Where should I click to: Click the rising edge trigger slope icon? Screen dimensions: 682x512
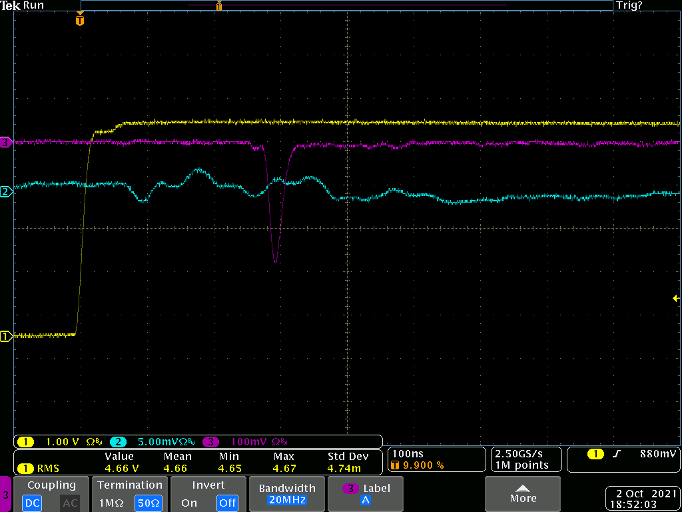pos(617,454)
